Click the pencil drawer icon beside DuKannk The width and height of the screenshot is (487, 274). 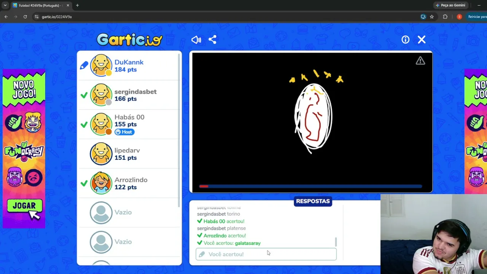click(x=84, y=65)
